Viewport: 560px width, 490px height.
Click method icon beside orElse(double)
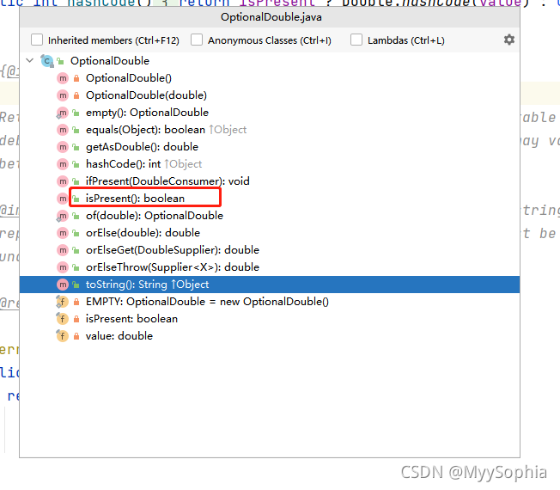coord(63,233)
